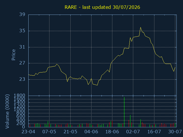The image size is (183, 137).
Task: Select the 31 price axis label
Action: [22, 47]
